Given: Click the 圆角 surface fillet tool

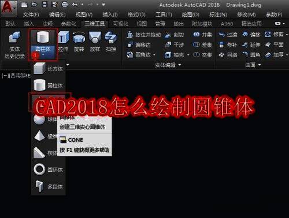Looking at the screenshot, I should point(251,55).
